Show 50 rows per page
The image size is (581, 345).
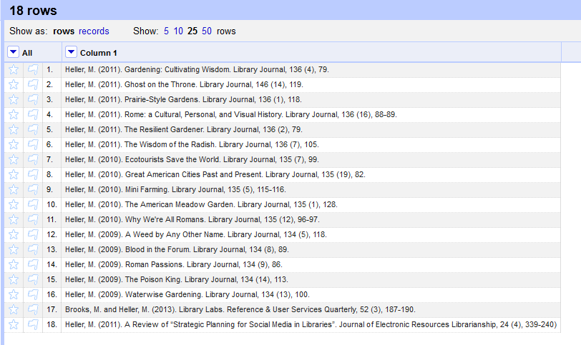[207, 31]
